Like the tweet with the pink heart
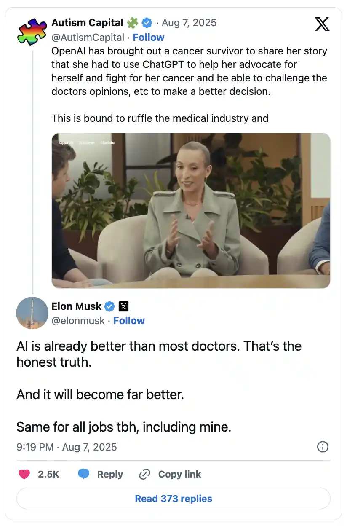Image resolution: width=347 pixels, height=526 pixels. coord(24,474)
